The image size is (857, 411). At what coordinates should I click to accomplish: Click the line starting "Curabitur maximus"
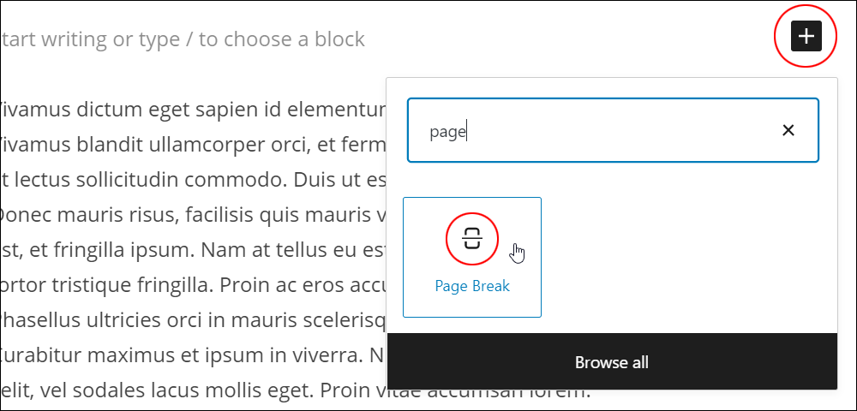193,355
